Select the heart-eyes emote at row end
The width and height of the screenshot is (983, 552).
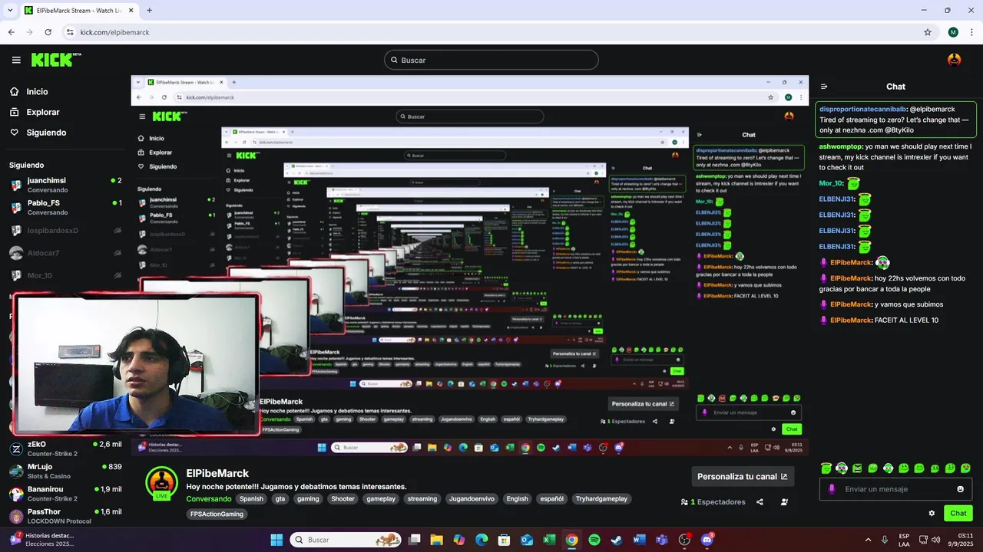965,468
